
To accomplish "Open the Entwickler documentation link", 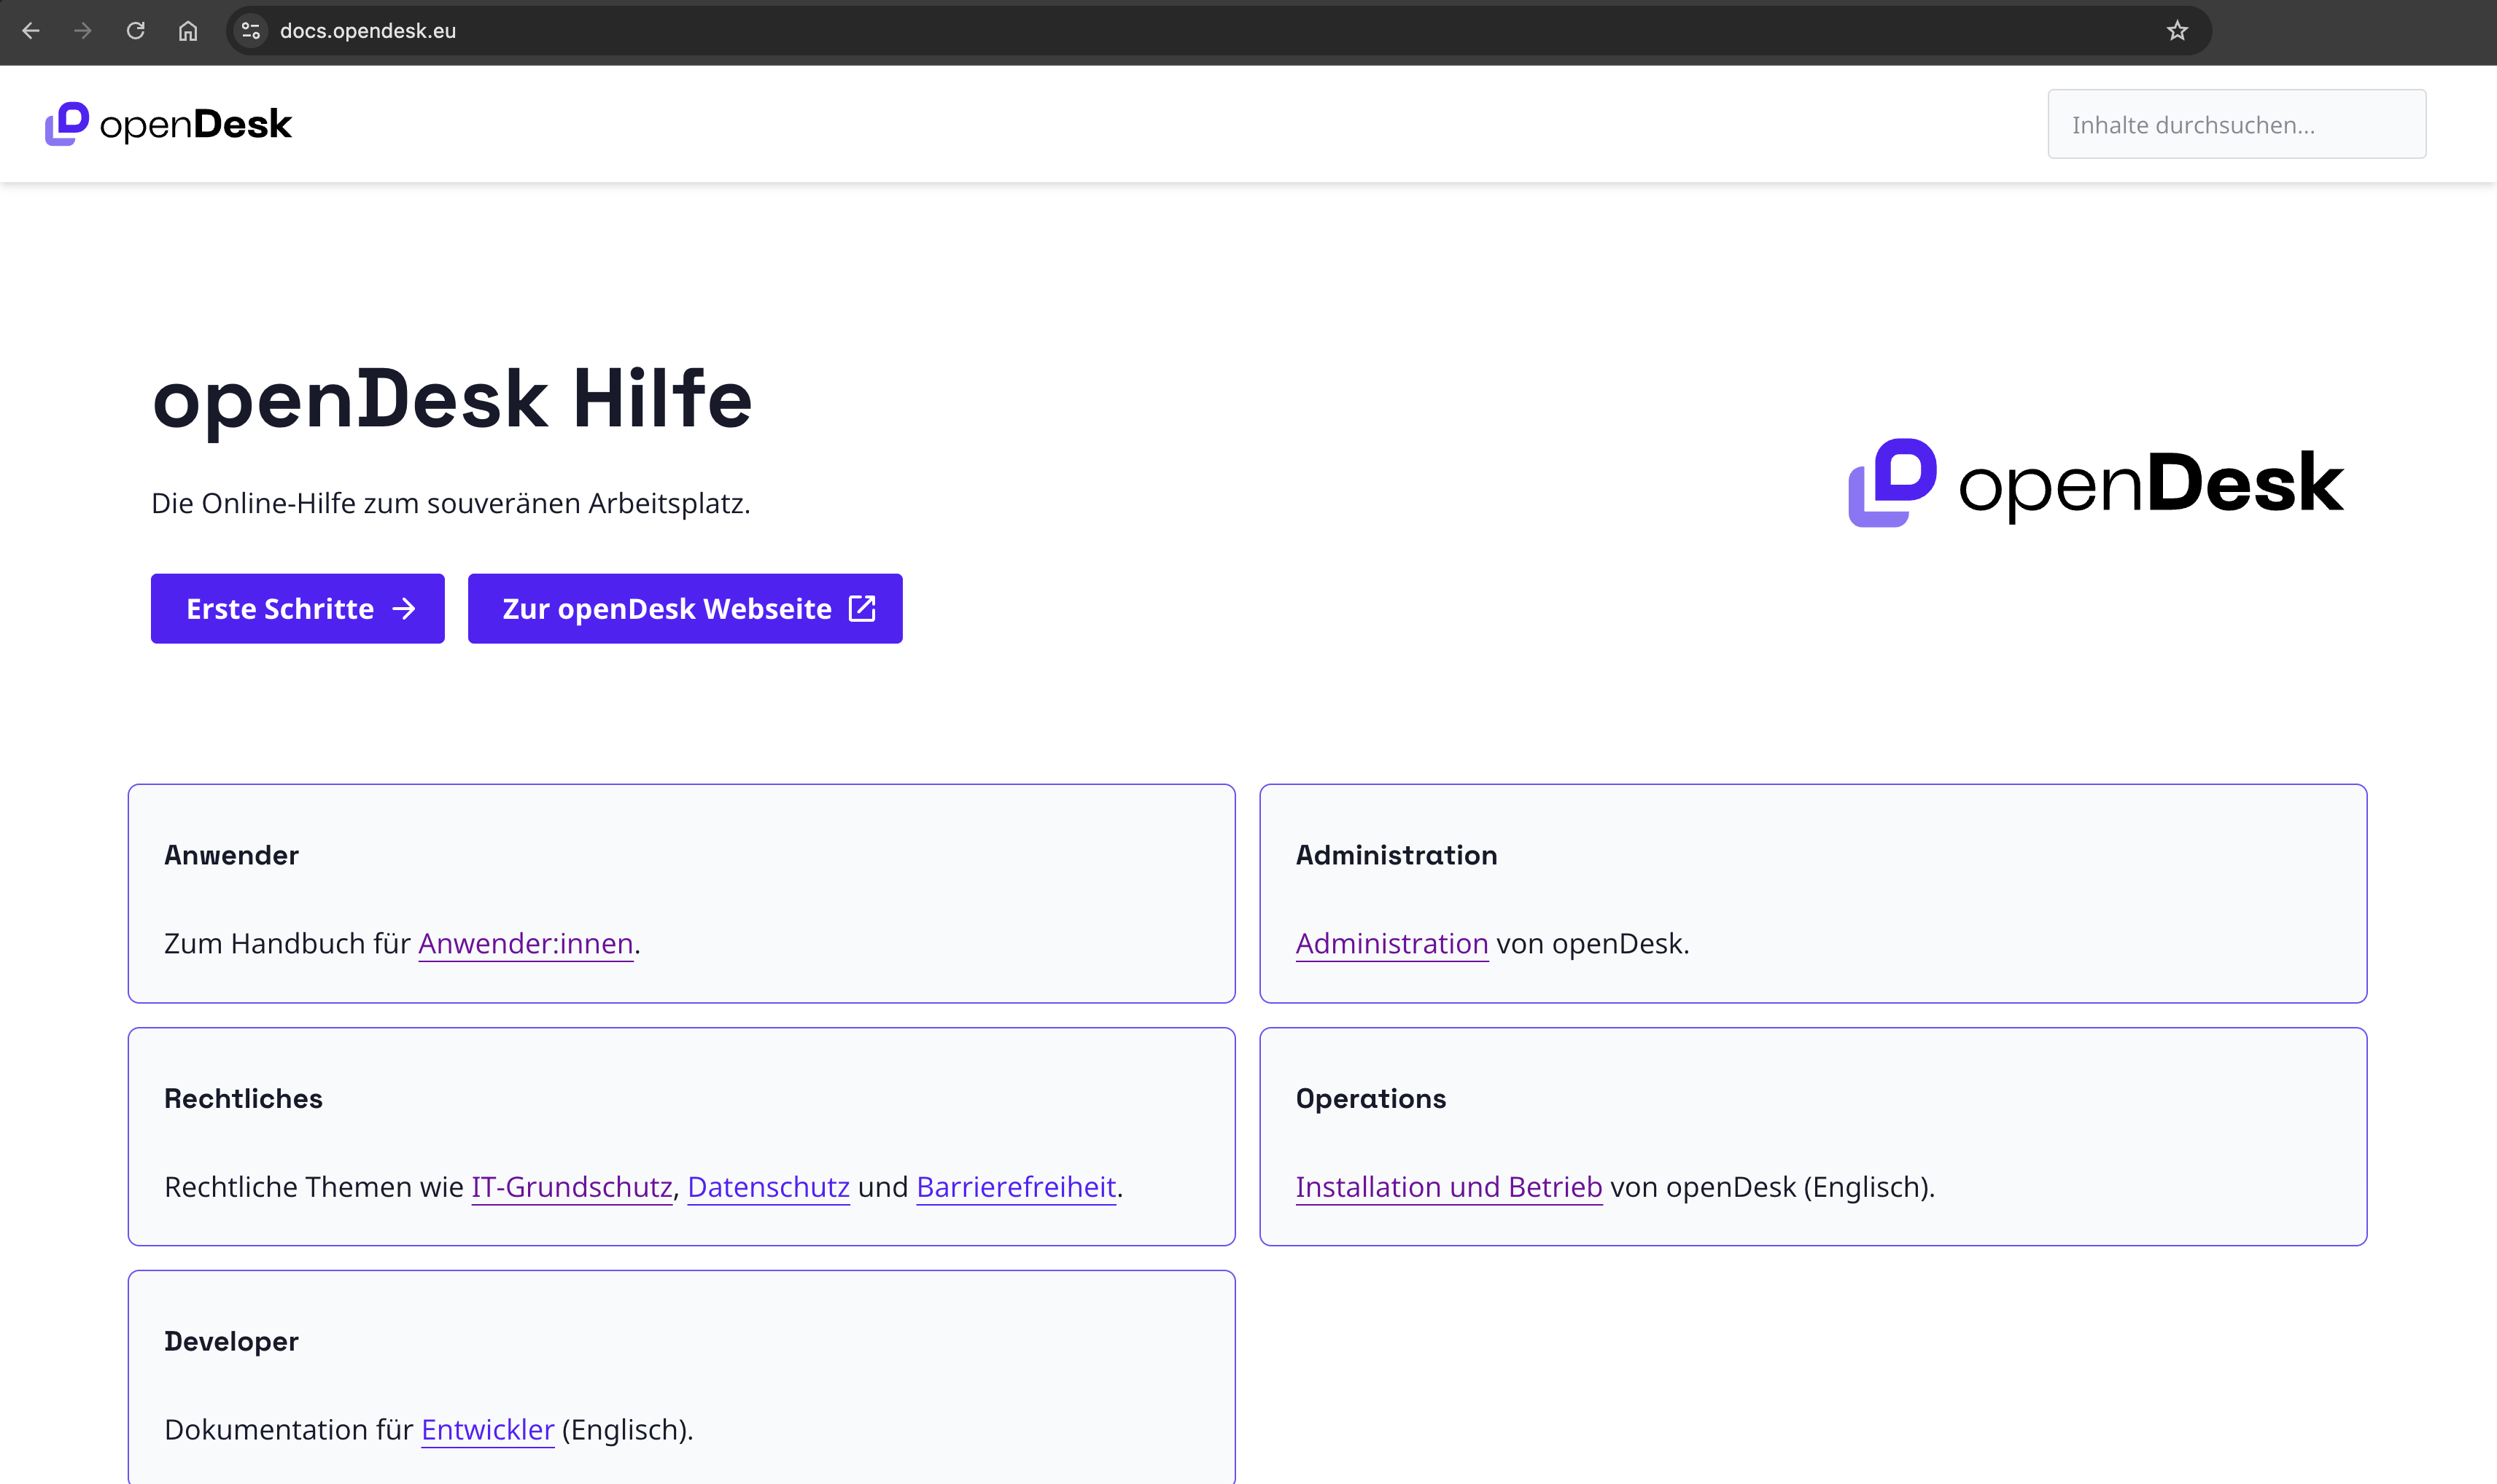I will click(x=488, y=1429).
